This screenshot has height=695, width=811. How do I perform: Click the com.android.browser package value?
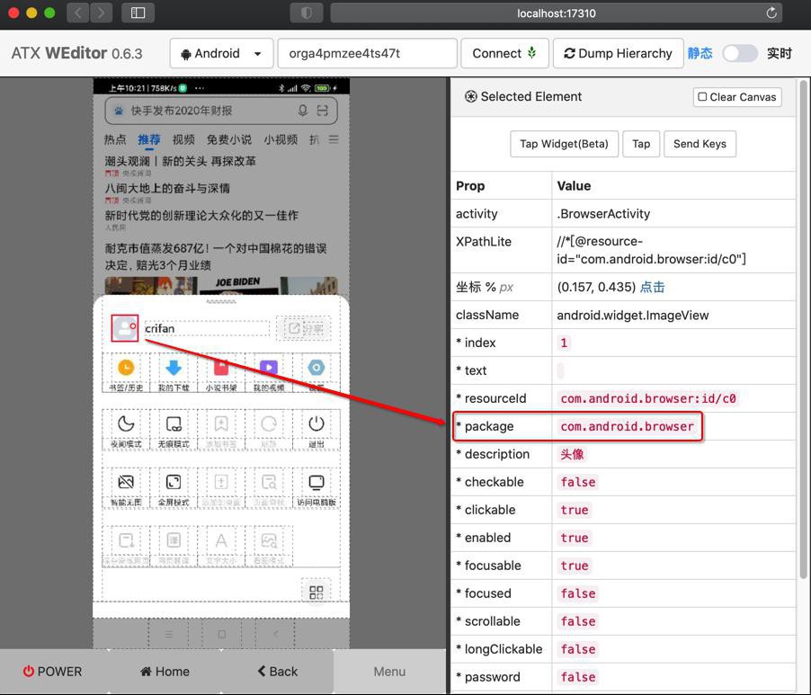click(627, 426)
